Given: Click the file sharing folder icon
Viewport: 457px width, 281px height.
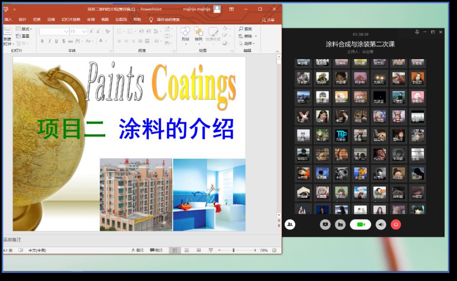Looking at the screenshot, I should (x=340, y=224).
